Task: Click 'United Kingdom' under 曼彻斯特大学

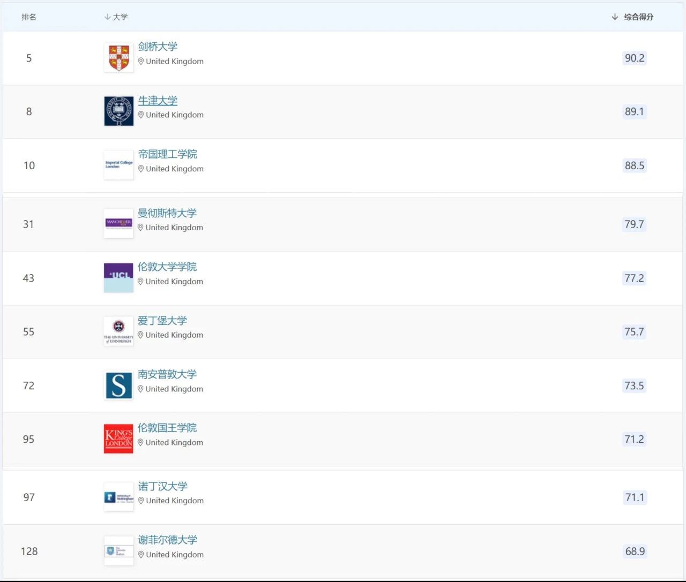Action: [x=174, y=228]
